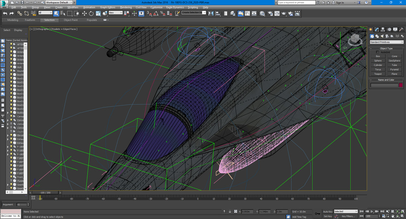Open the Modify command panel tab
Image resolution: width=406 pixels, height=219 pixels.
pos(377,30)
